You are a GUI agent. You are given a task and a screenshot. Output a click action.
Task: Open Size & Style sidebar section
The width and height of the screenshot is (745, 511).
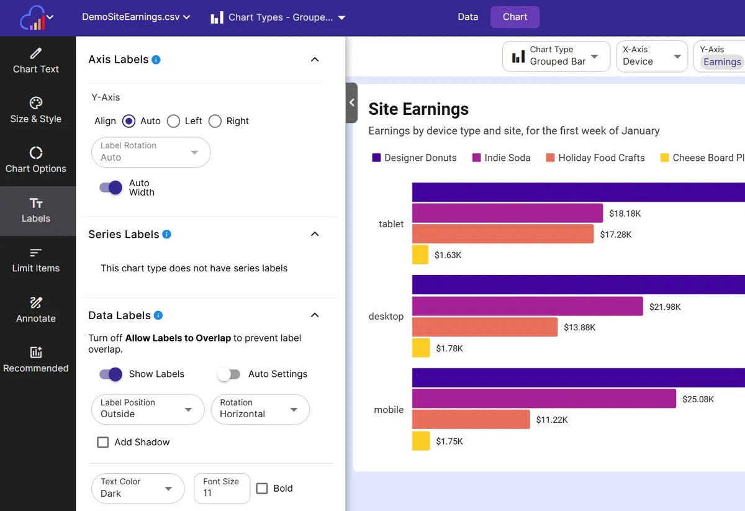(36, 111)
